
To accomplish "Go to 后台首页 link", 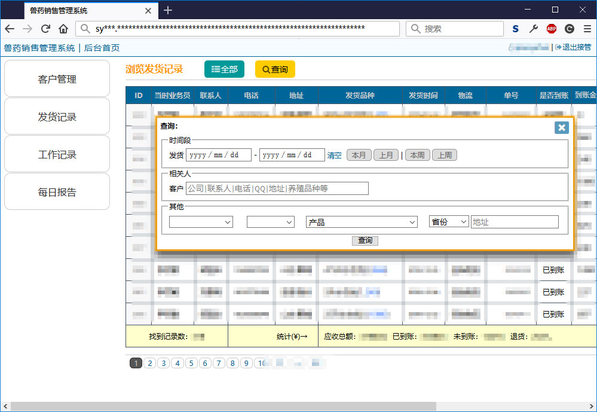I will tap(102, 48).
